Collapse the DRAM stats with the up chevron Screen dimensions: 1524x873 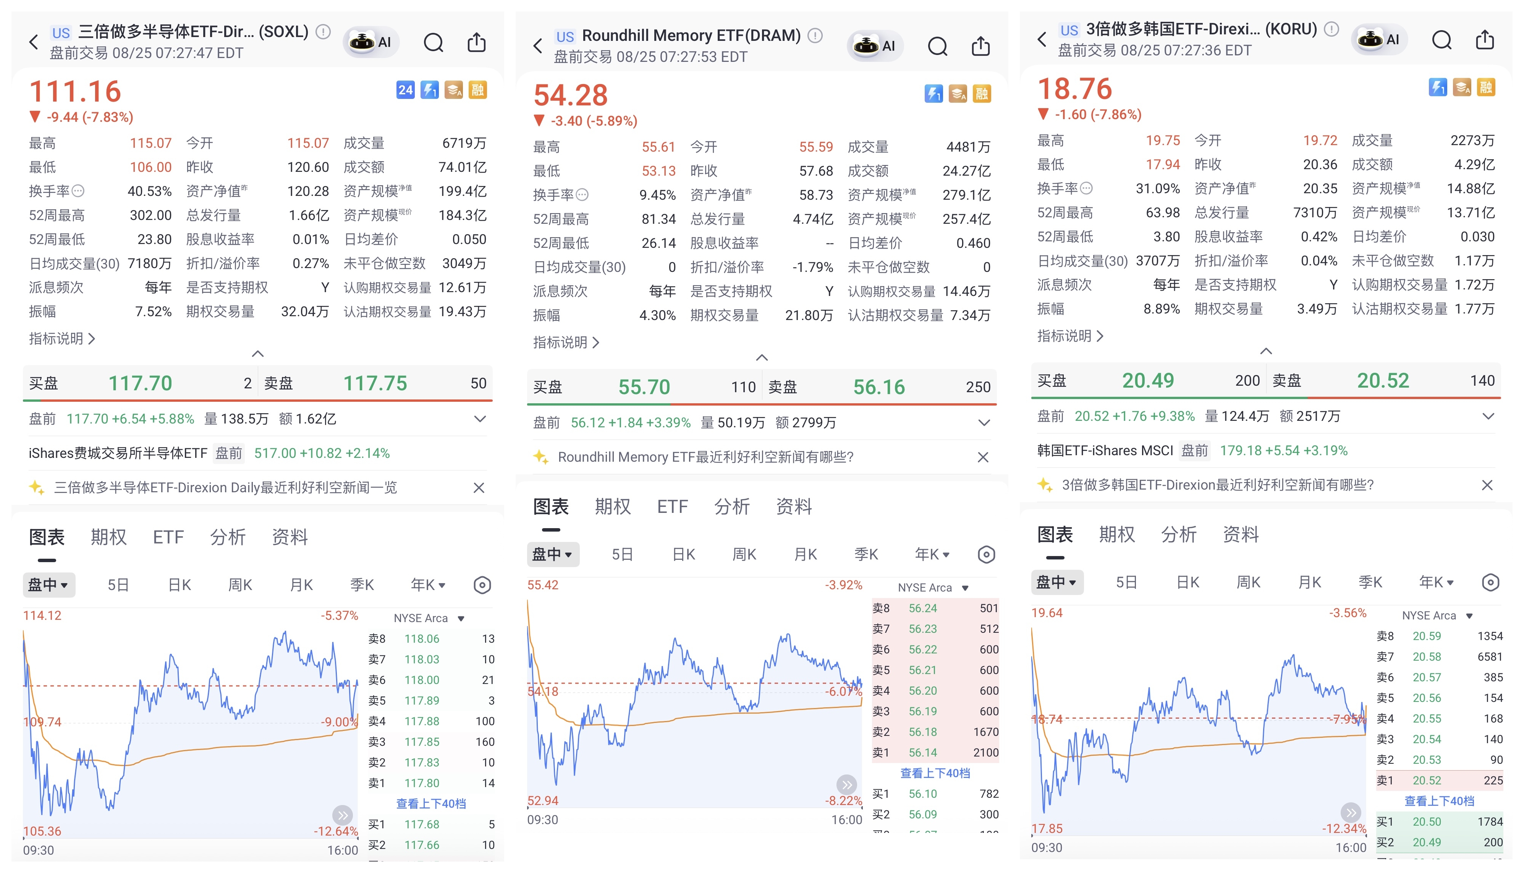tap(762, 357)
